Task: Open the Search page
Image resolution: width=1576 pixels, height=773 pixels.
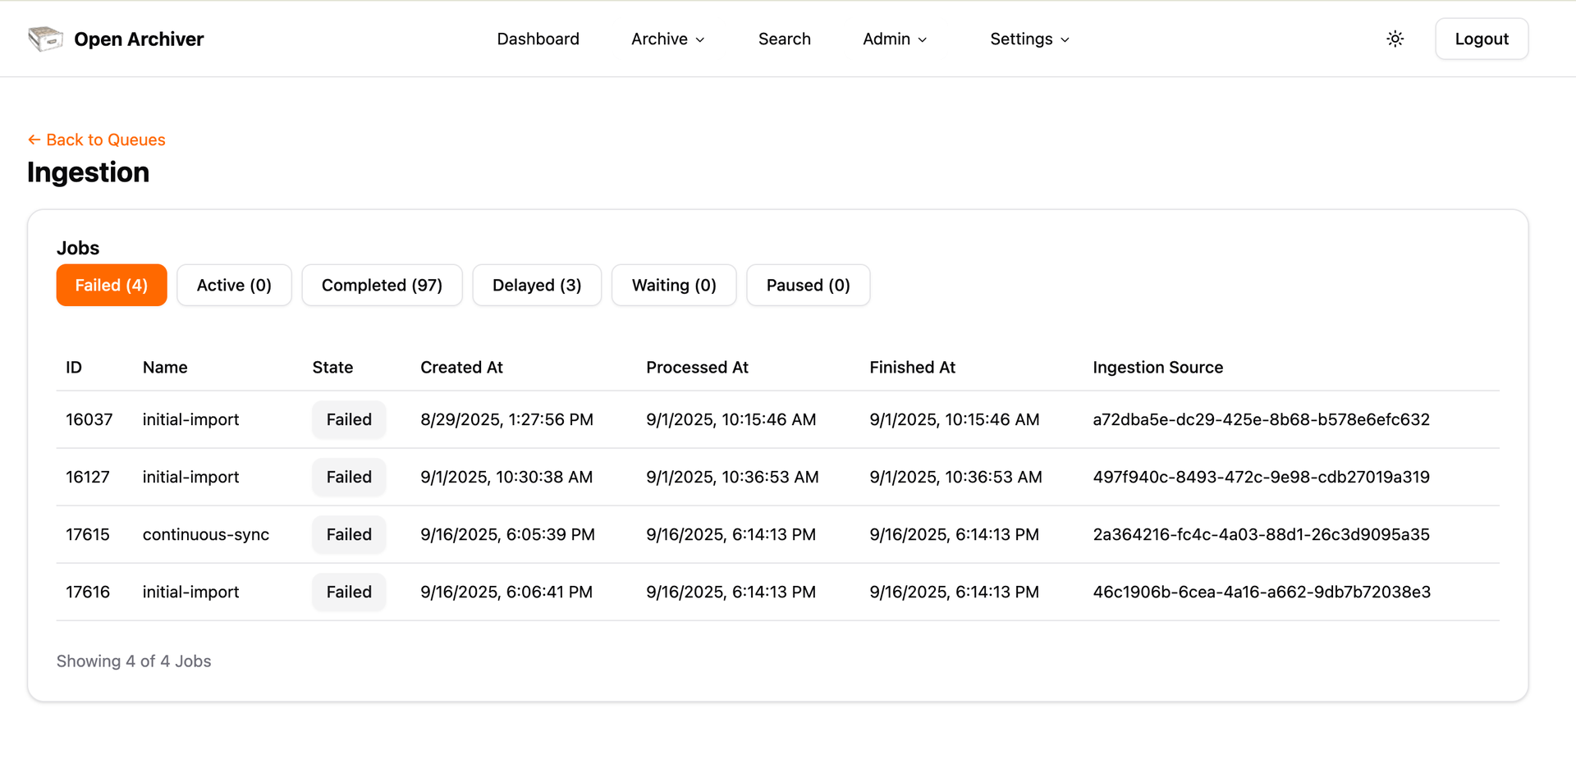Action: [x=784, y=39]
